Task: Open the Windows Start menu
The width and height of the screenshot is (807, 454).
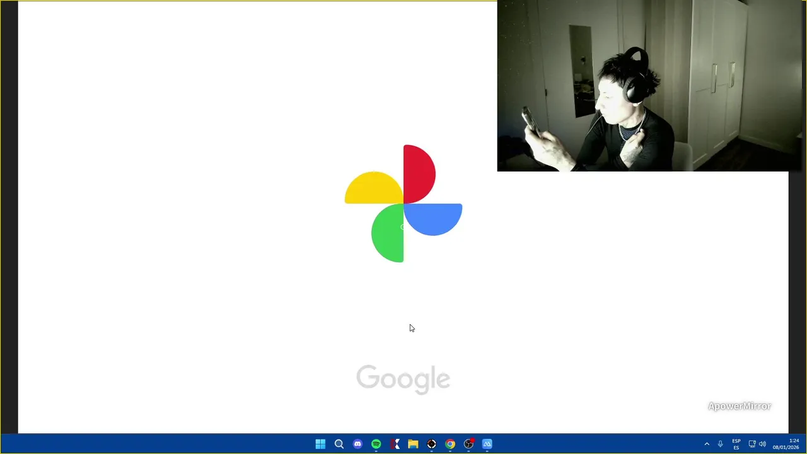Action: (x=320, y=444)
